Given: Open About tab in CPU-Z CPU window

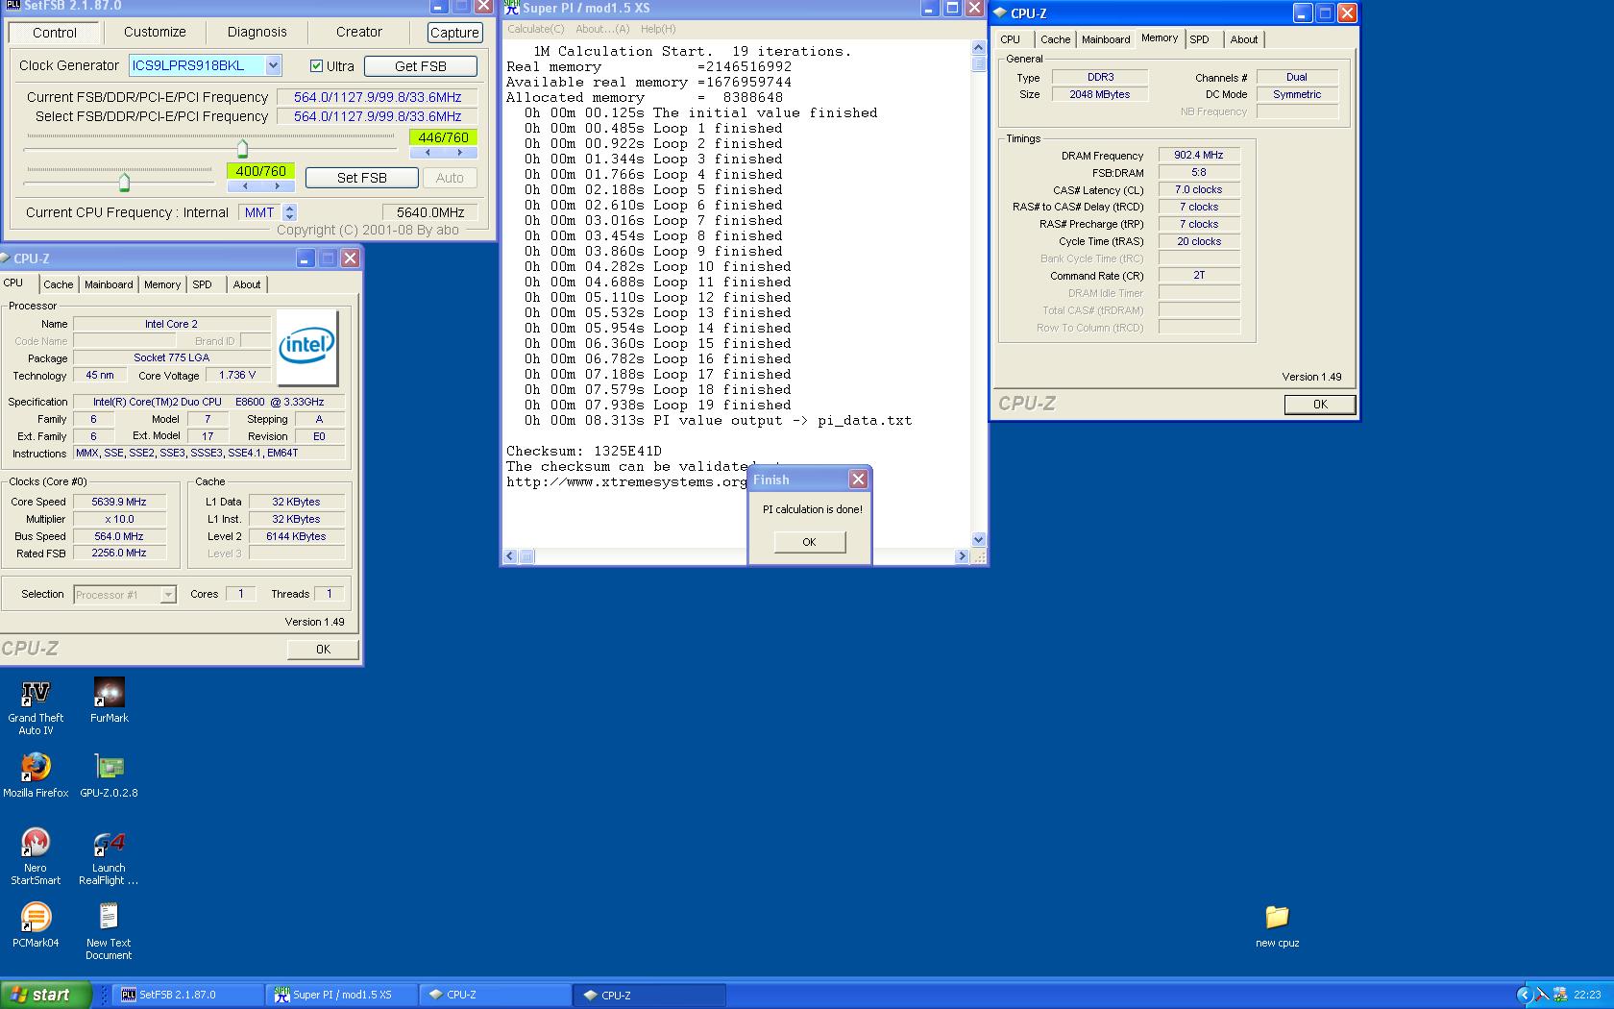Looking at the screenshot, I should coord(247,284).
